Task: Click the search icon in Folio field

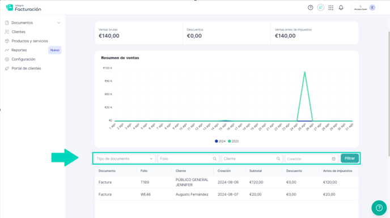Action: tap(214, 159)
